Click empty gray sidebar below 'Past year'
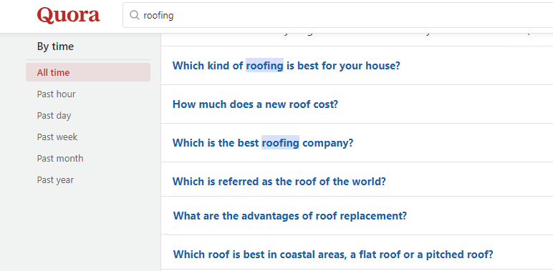This screenshot has height=271, width=553. (x=88, y=229)
